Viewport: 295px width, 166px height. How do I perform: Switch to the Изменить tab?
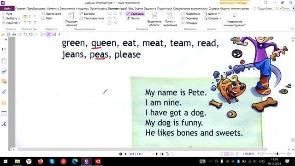[x=53, y=8]
